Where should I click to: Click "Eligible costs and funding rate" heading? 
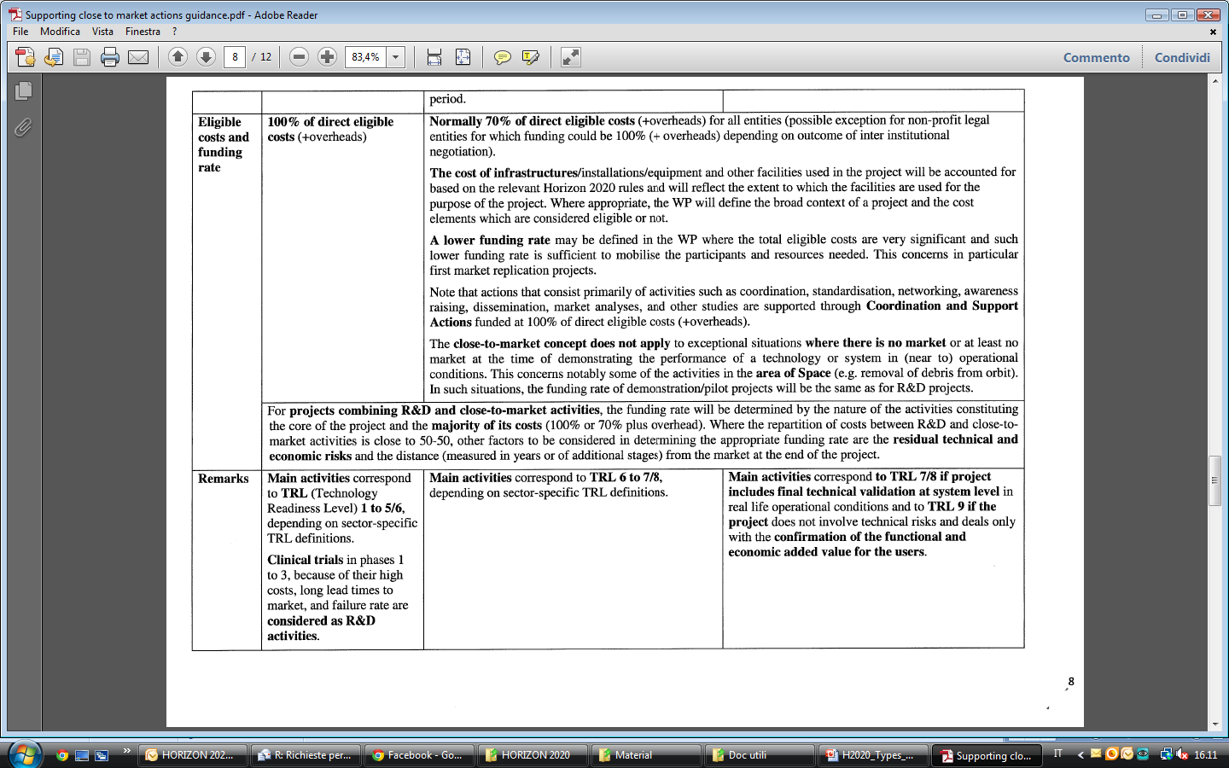(x=224, y=144)
